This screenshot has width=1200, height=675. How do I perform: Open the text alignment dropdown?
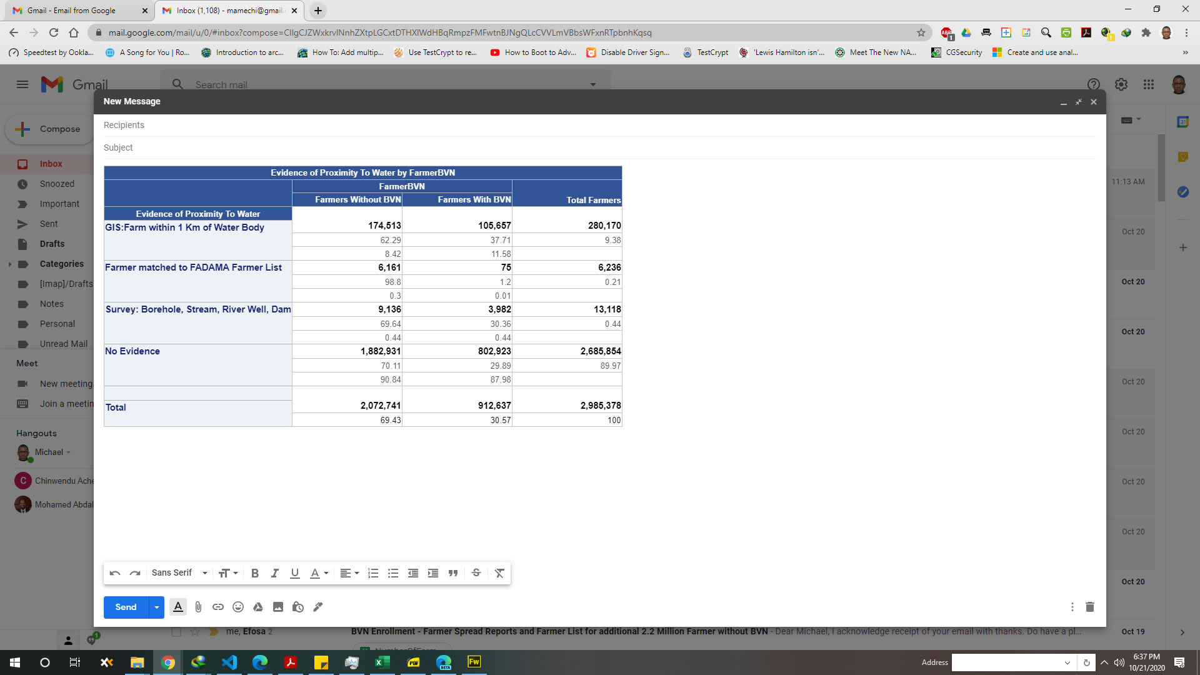349,573
